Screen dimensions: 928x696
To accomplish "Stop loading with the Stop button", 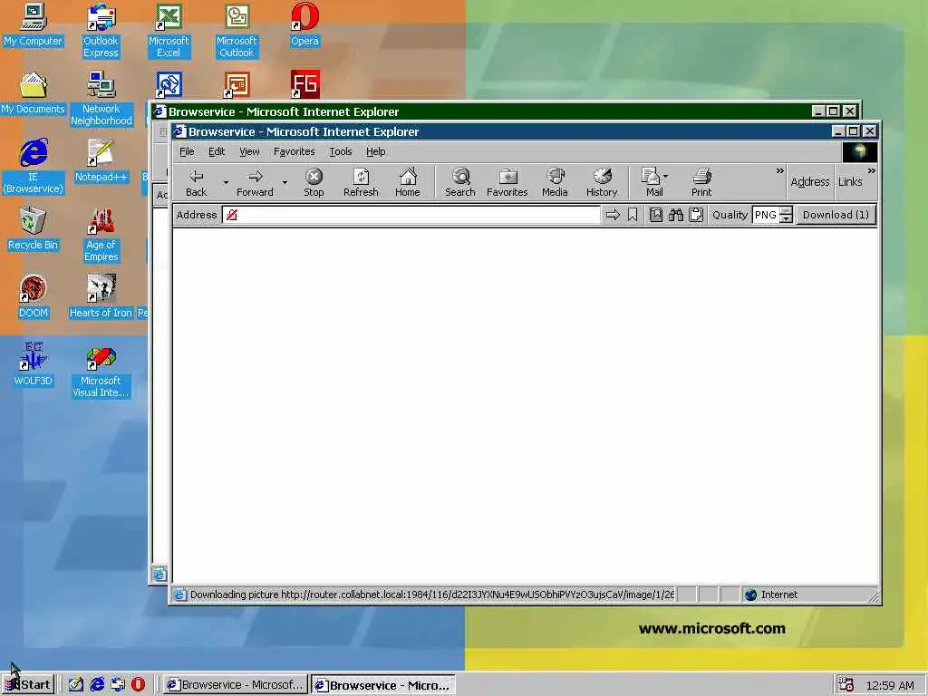I will tap(314, 182).
